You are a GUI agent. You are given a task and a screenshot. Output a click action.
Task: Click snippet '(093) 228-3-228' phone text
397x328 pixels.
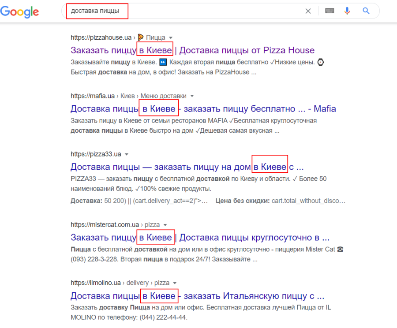pyautogui.click(x=94, y=259)
